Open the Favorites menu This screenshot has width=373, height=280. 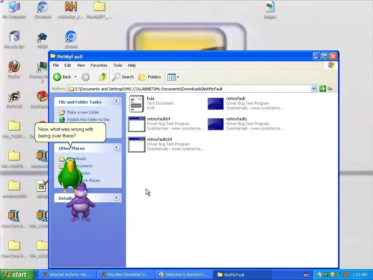click(99, 65)
